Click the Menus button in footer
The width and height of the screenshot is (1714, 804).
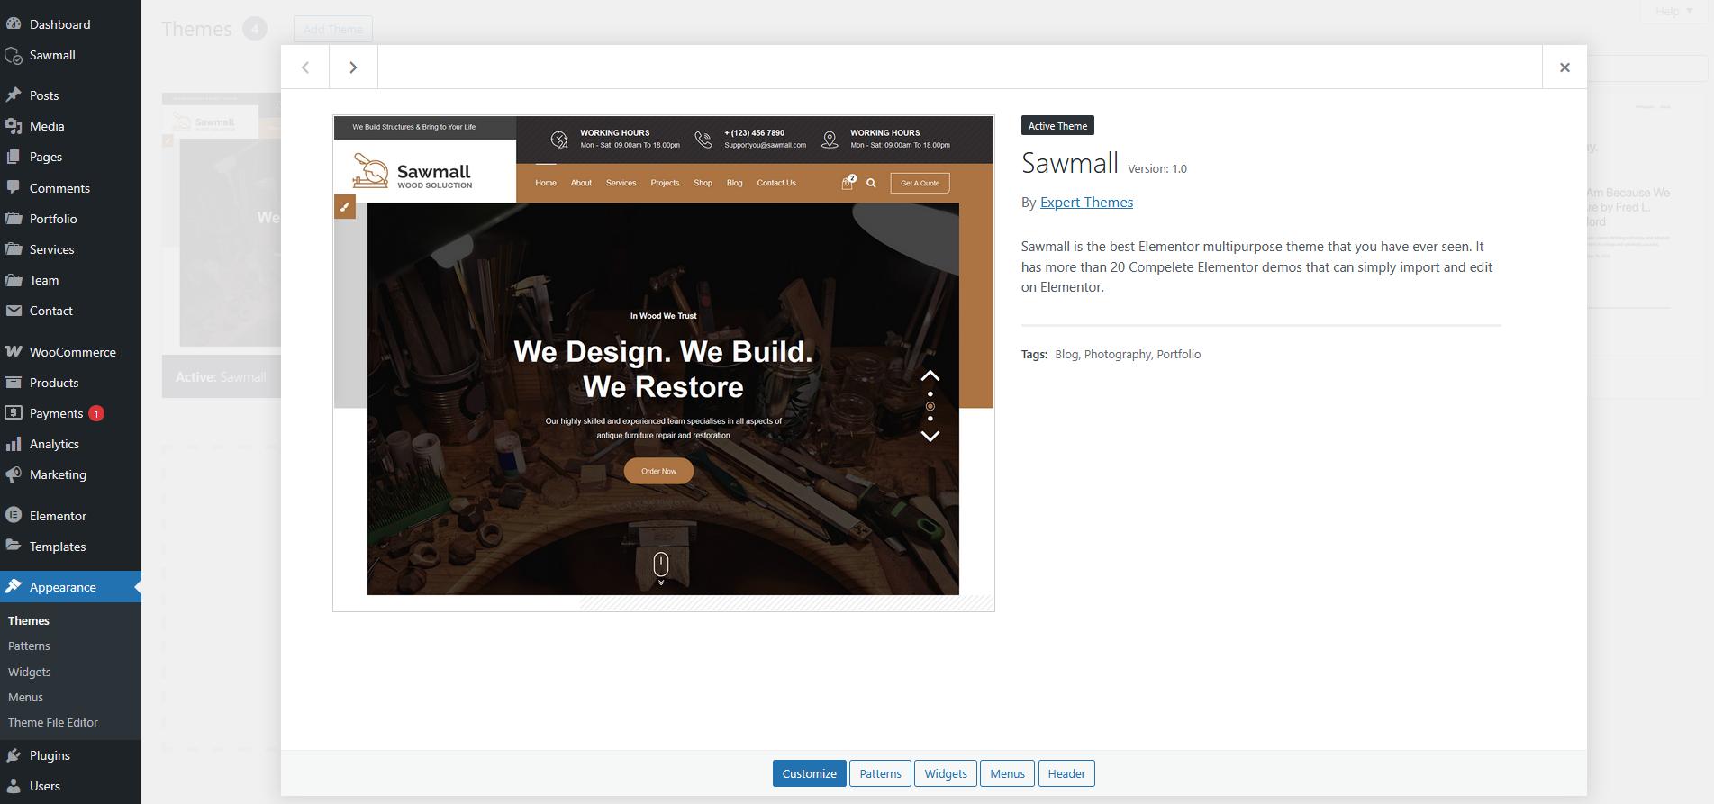(x=1007, y=773)
